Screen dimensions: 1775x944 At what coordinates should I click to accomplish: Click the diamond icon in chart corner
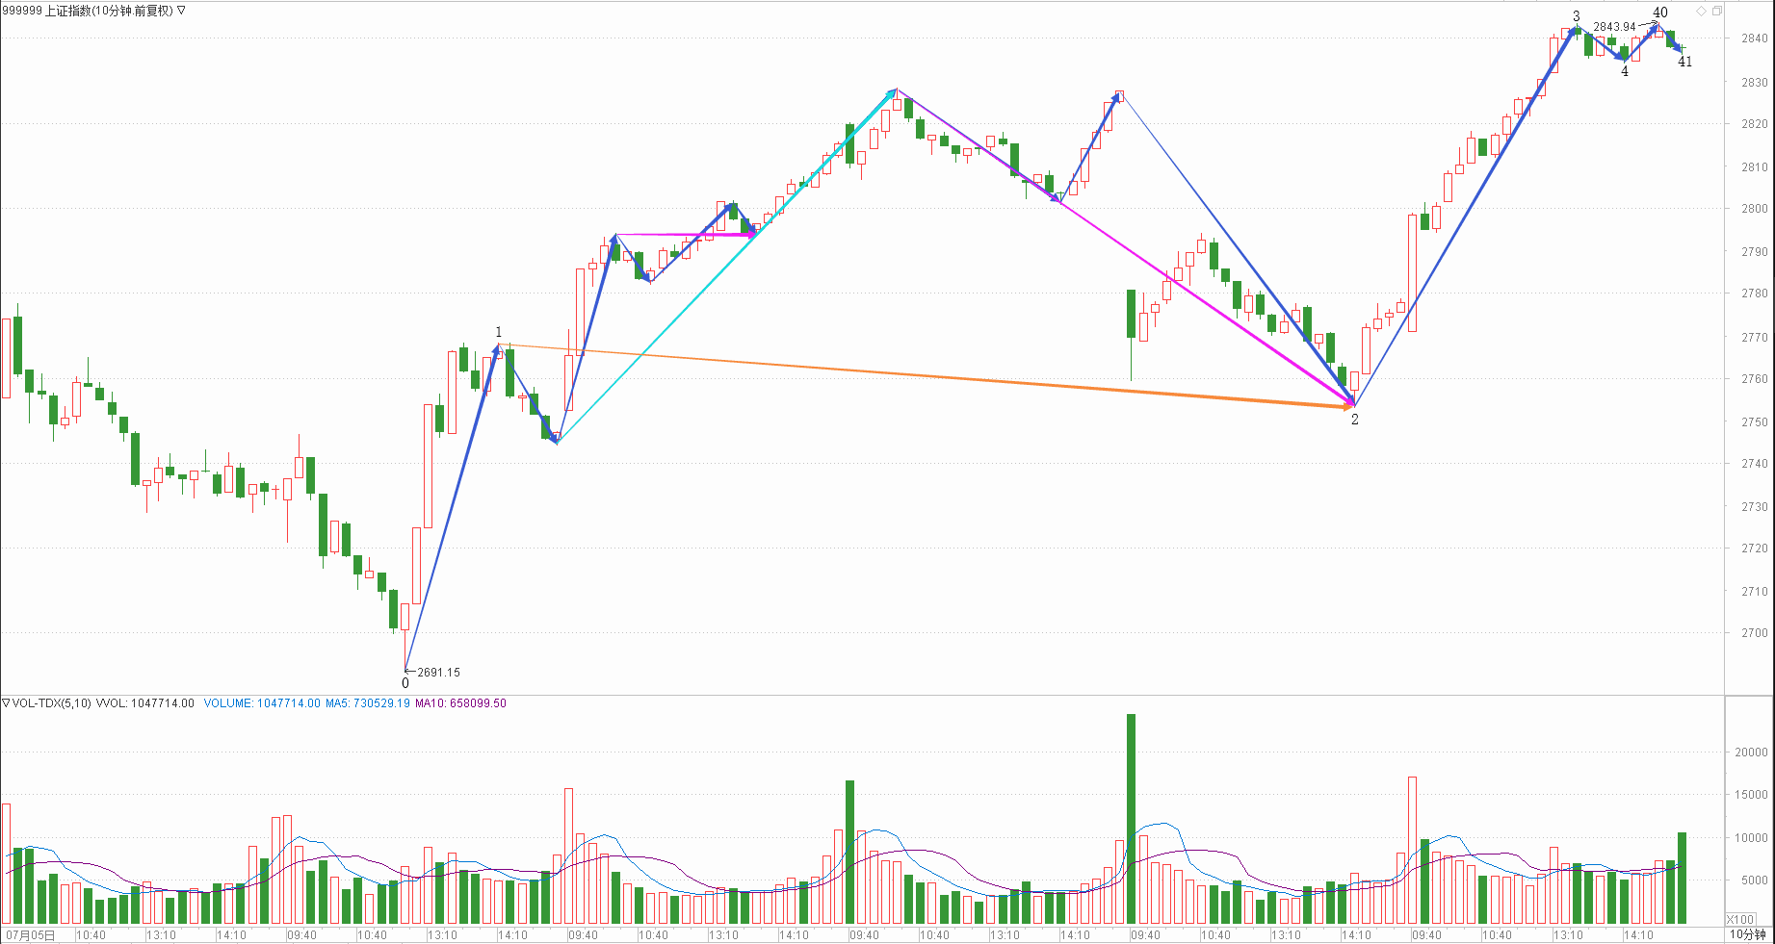click(1702, 12)
